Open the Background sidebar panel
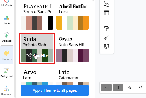The image size is (146, 98). tap(7, 73)
